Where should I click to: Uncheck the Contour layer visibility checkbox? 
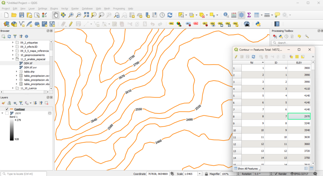[7, 109]
